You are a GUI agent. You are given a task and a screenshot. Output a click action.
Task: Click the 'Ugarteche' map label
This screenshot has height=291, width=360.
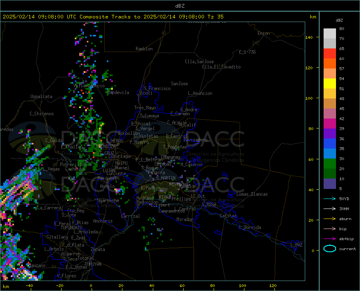click(x=108, y=201)
